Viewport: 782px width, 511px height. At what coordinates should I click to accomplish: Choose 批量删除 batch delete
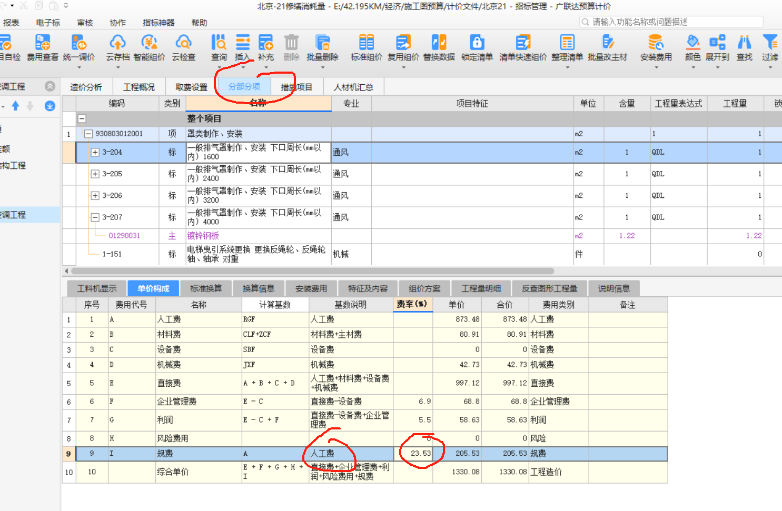click(x=322, y=47)
